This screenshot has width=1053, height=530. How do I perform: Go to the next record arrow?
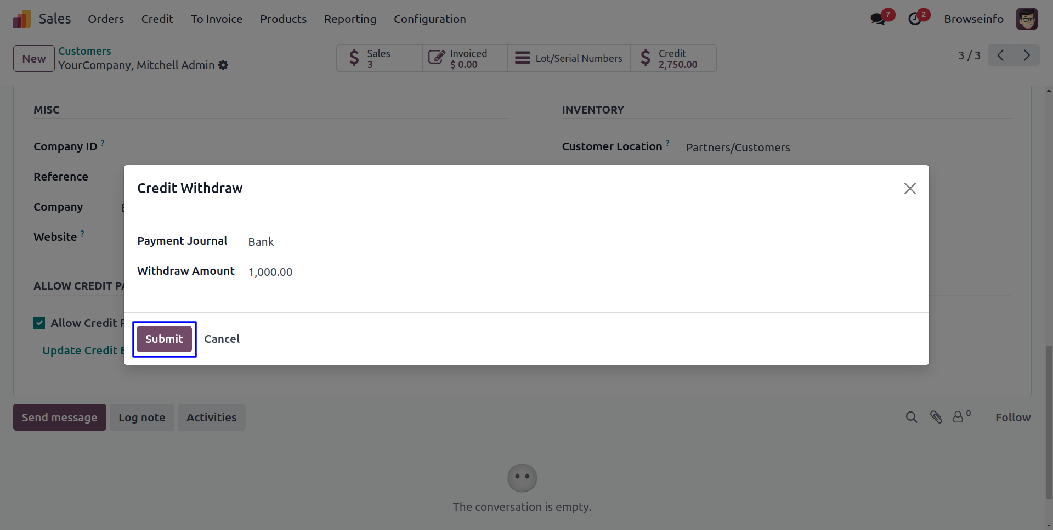(1027, 55)
